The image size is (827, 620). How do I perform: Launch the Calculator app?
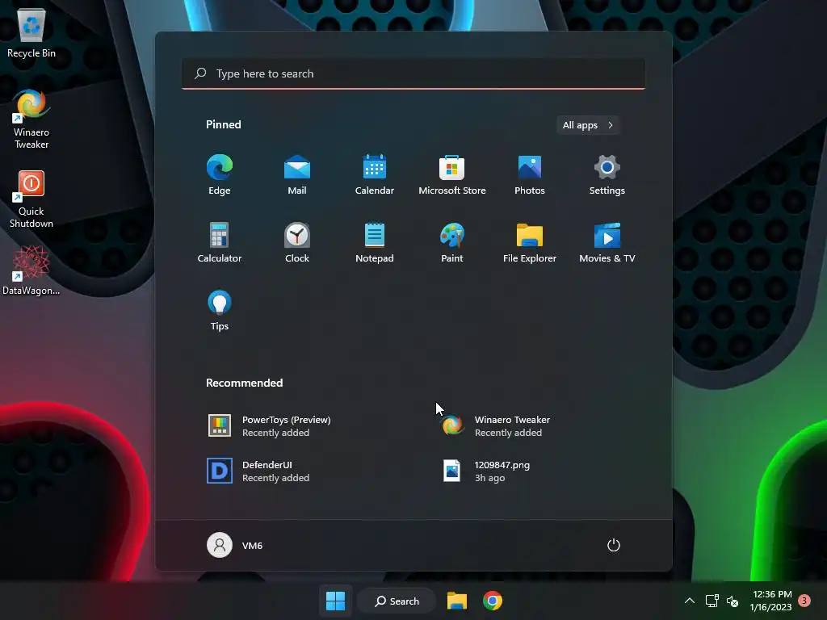click(220, 242)
